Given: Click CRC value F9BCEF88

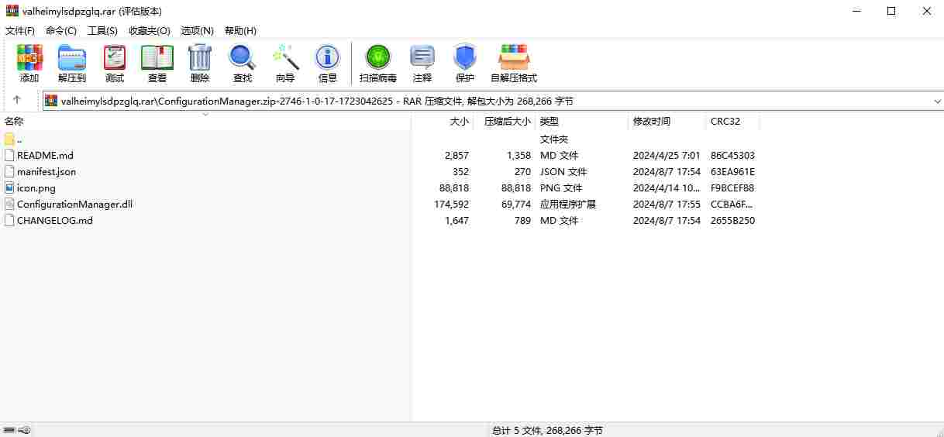Looking at the screenshot, I should (732, 188).
